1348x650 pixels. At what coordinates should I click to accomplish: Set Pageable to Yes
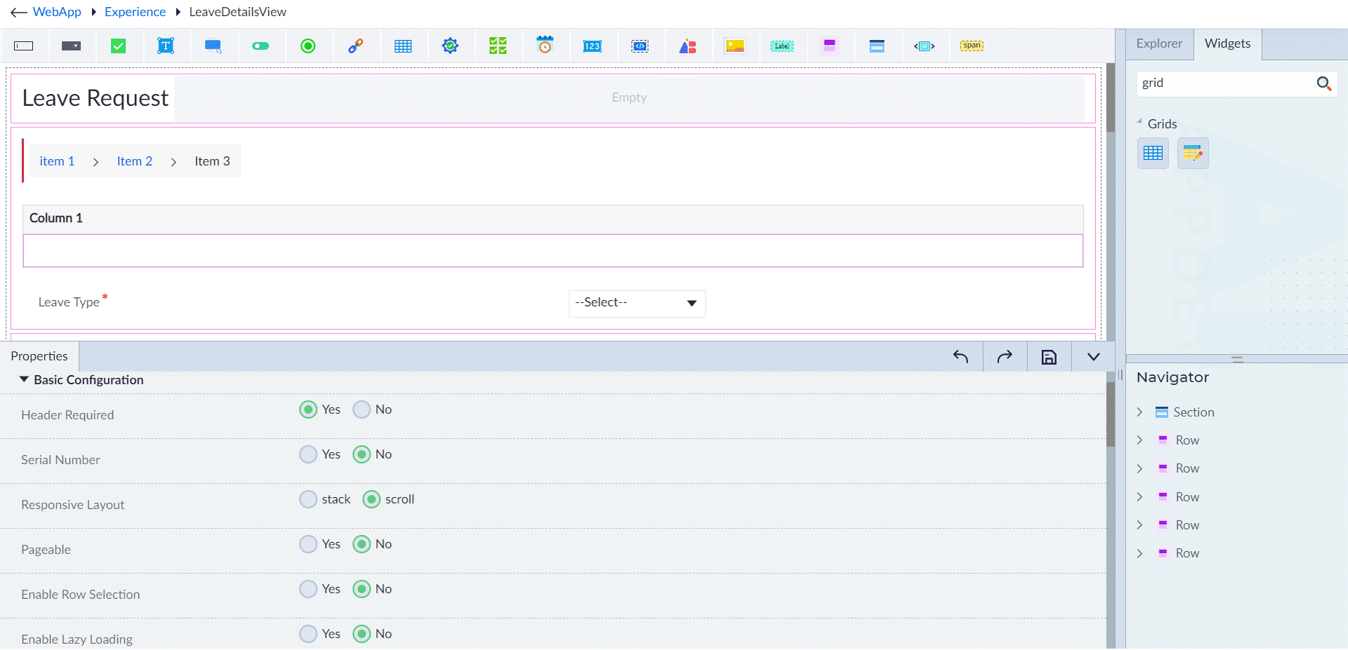pos(308,544)
